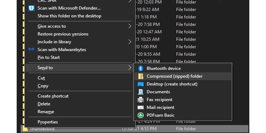
Task: Select Copy from context menu
Action: point(43,86)
